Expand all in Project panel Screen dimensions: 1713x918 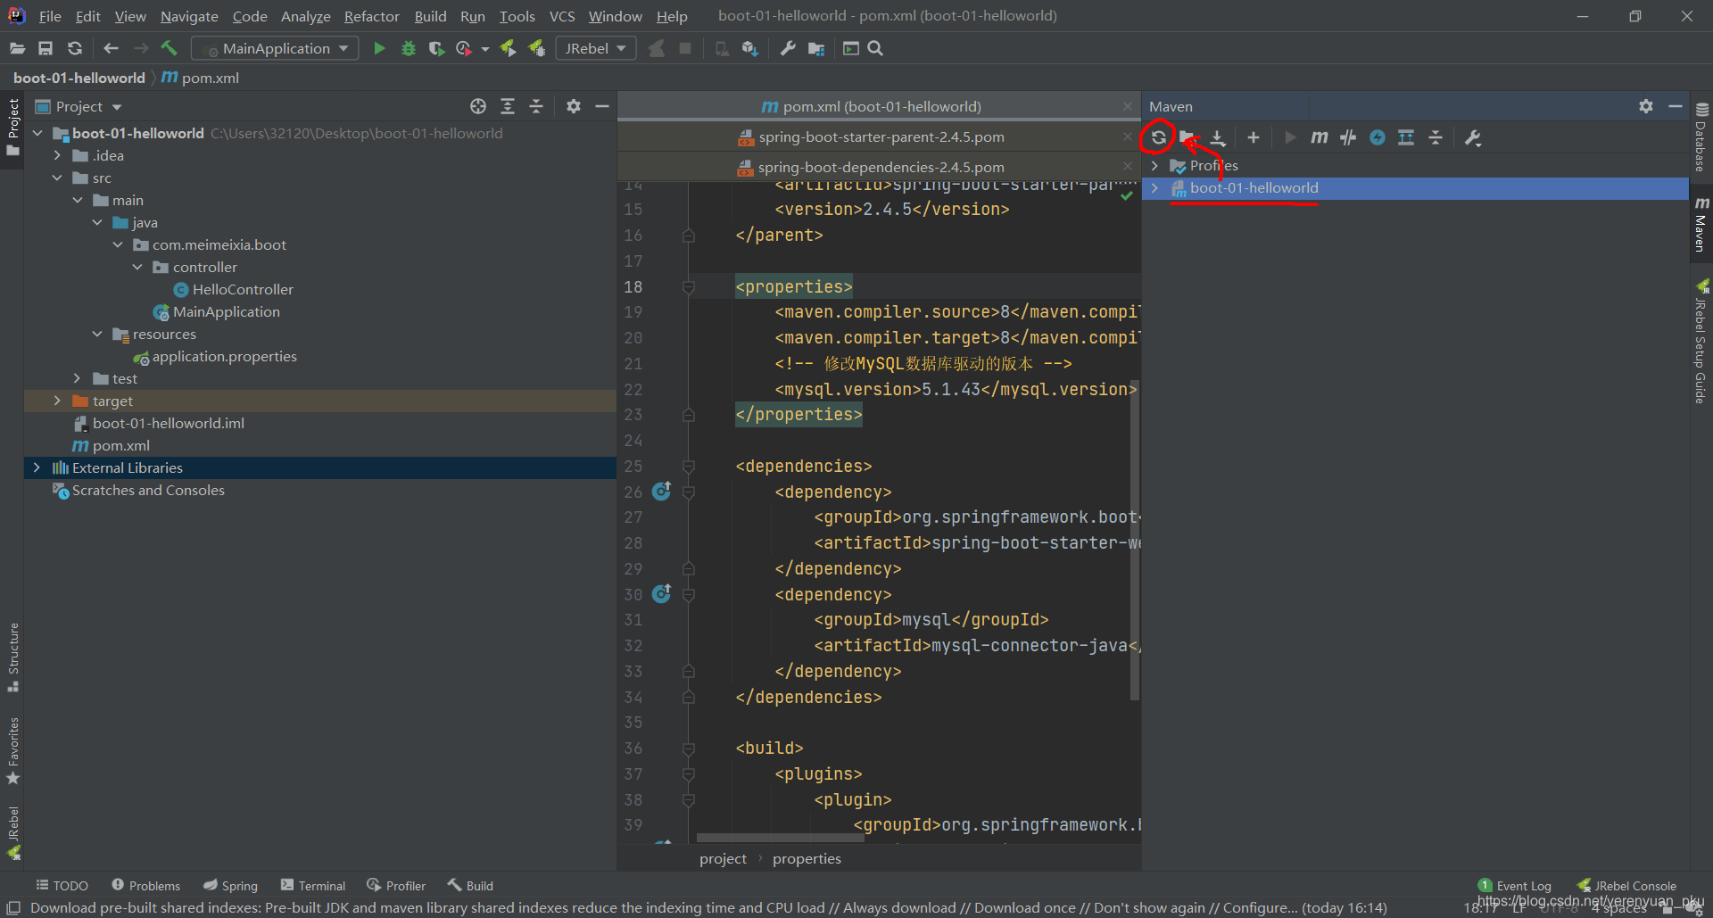coord(508,106)
